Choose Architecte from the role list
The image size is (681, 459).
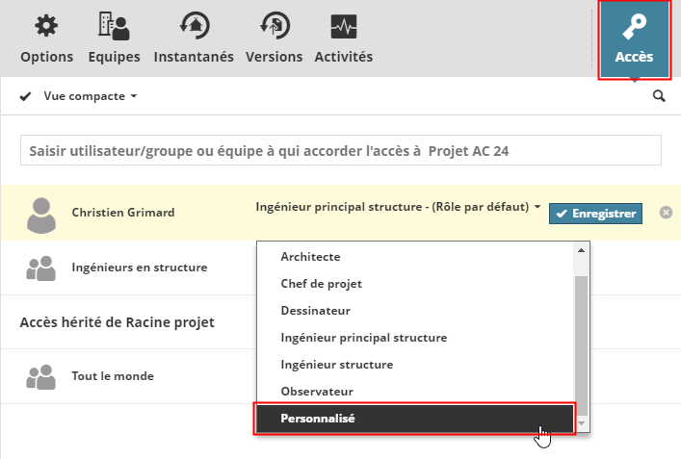click(x=310, y=257)
